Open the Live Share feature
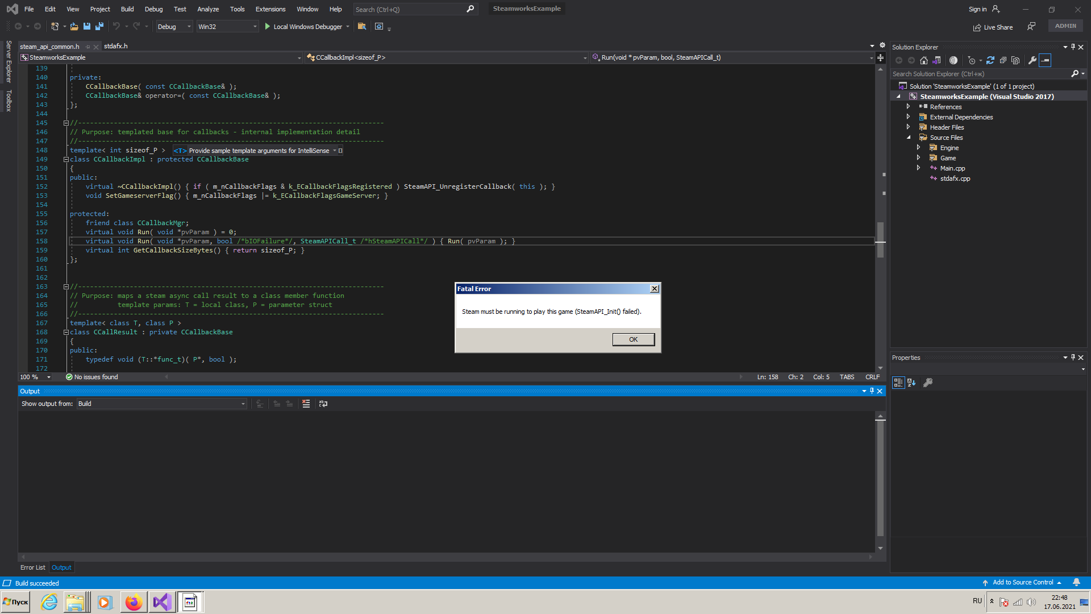 tap(993, 27)
